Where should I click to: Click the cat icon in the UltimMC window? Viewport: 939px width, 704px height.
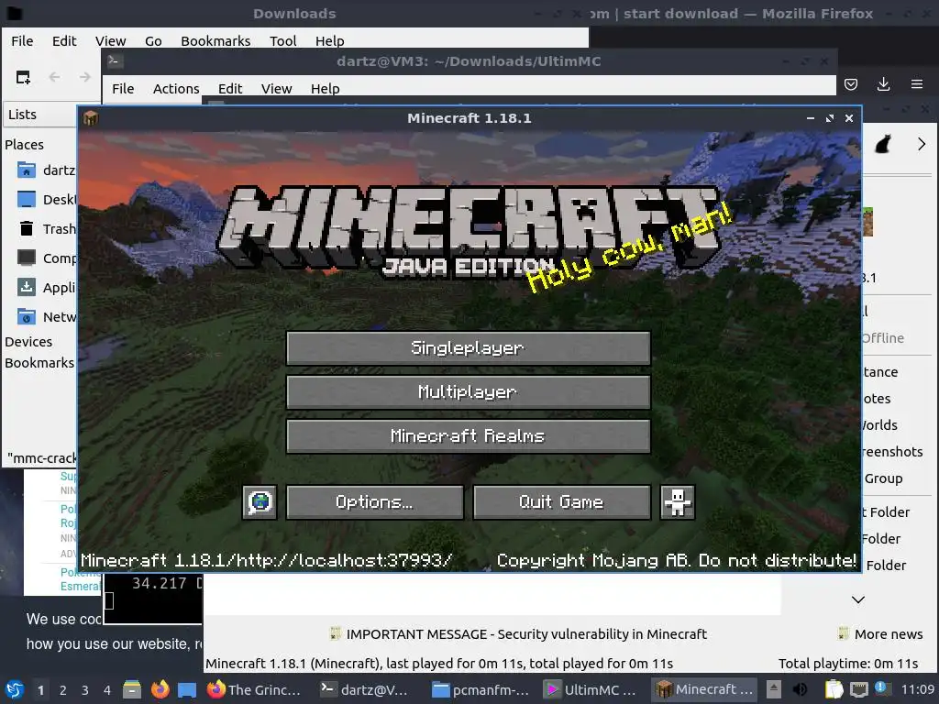pos(883,144)
